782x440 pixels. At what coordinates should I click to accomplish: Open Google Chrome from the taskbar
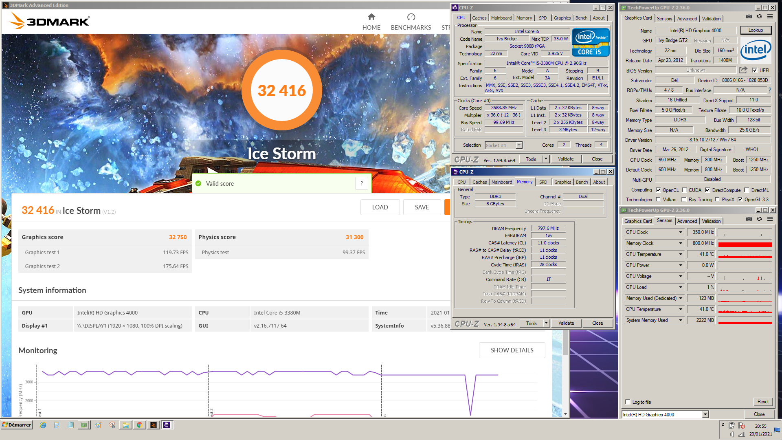pyautogui.click(x=139, y=425)
